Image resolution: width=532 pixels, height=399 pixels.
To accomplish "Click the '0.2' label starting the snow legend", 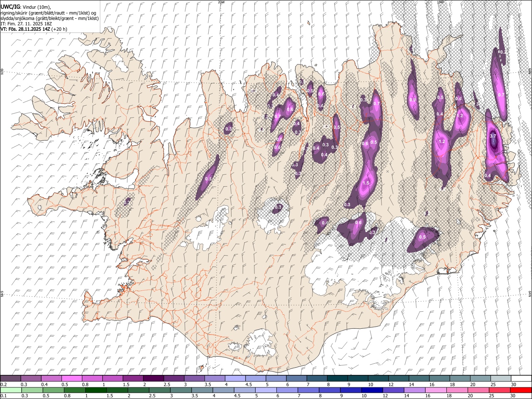I will pyautogui.click(x=4, y=384).
